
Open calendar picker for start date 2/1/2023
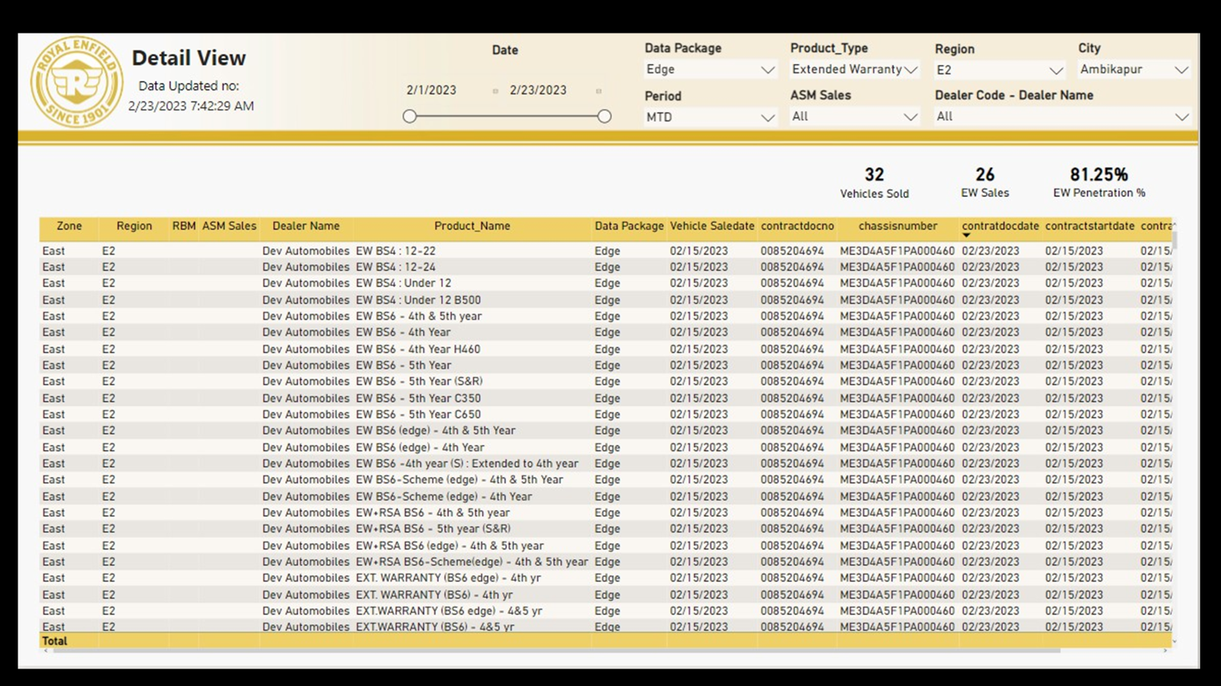click(x=495, y=91)
